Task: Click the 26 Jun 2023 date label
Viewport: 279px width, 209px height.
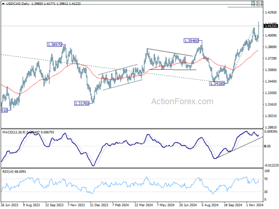Action: [x=9, y=205]
